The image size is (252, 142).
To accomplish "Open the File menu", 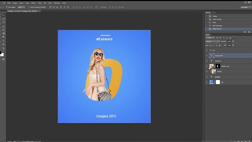I will 4,3.
